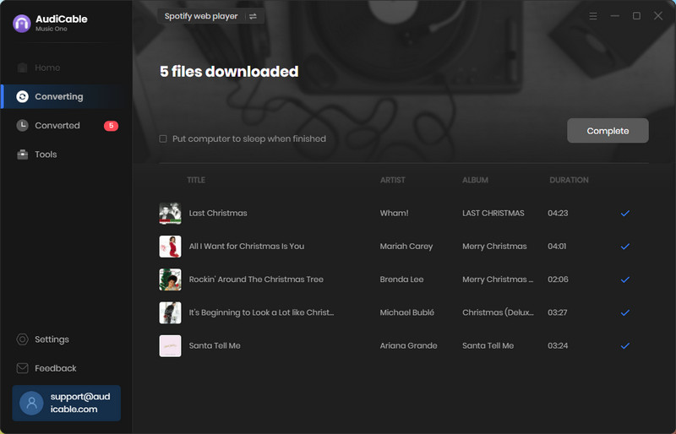The width and height of the screenshot is (676, 434).
Task: Click the user avatar icon
Action: coord(31,403)
